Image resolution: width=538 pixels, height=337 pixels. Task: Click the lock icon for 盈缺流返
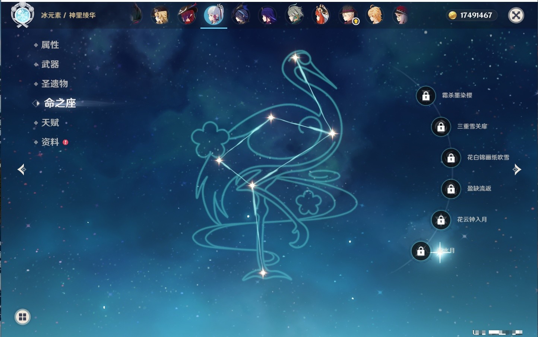451,189
